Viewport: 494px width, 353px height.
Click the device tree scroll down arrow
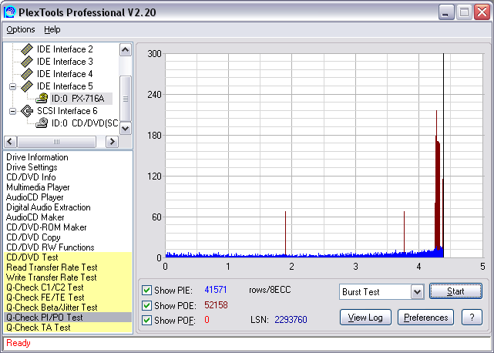click(126, 128)
